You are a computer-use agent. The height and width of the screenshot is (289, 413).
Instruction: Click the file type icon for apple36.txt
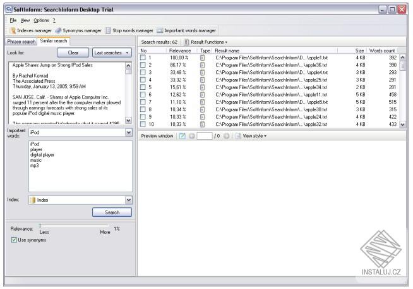(x=202, y=65)
